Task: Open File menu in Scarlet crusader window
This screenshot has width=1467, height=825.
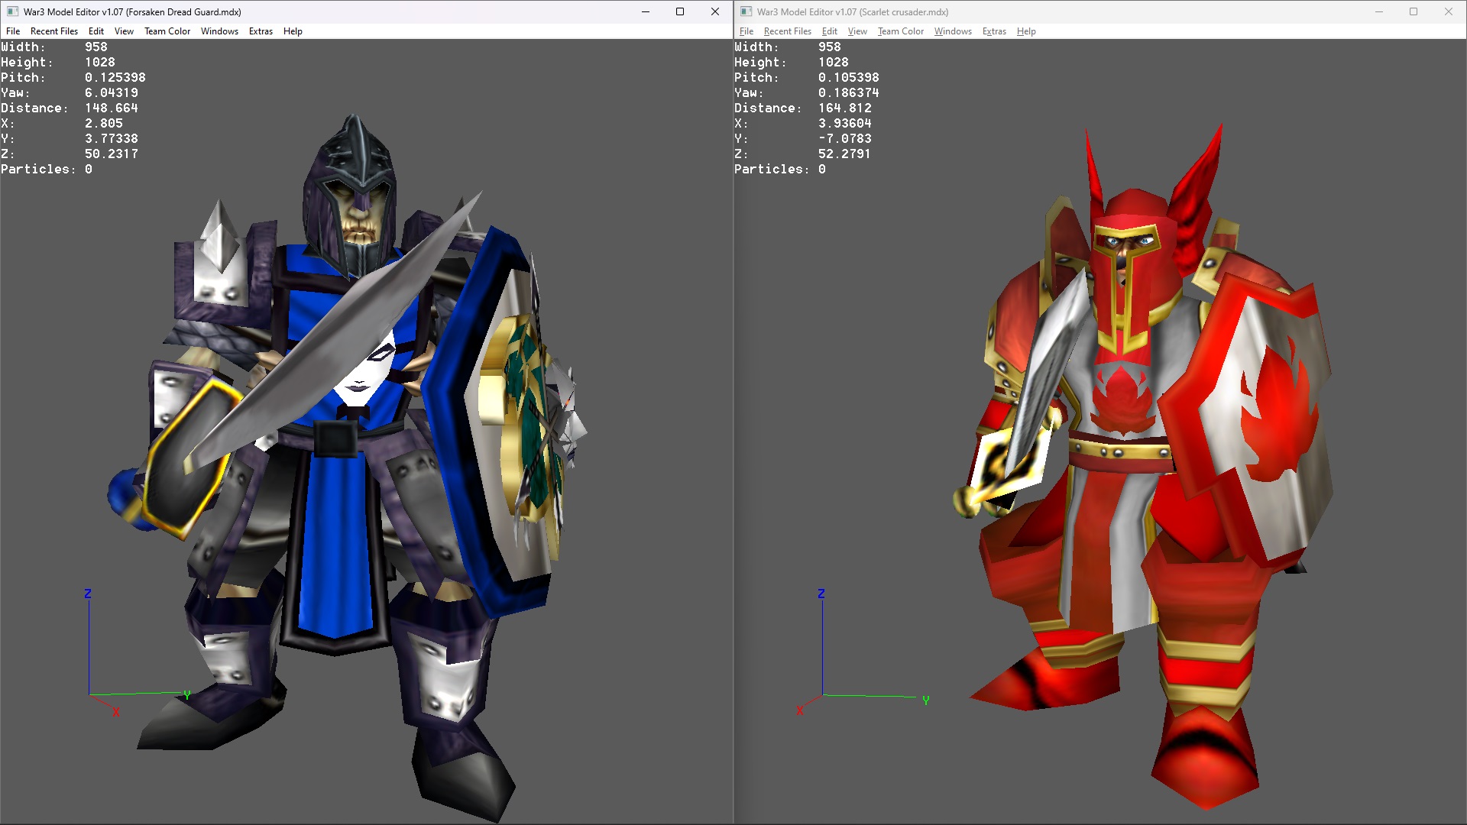Action: (x=746, y=31)
